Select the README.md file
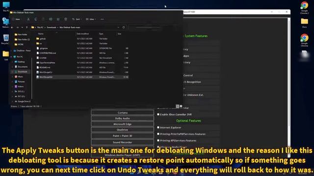Image resolution: width=314 pixels, height=176 pixels. [82, 67]
